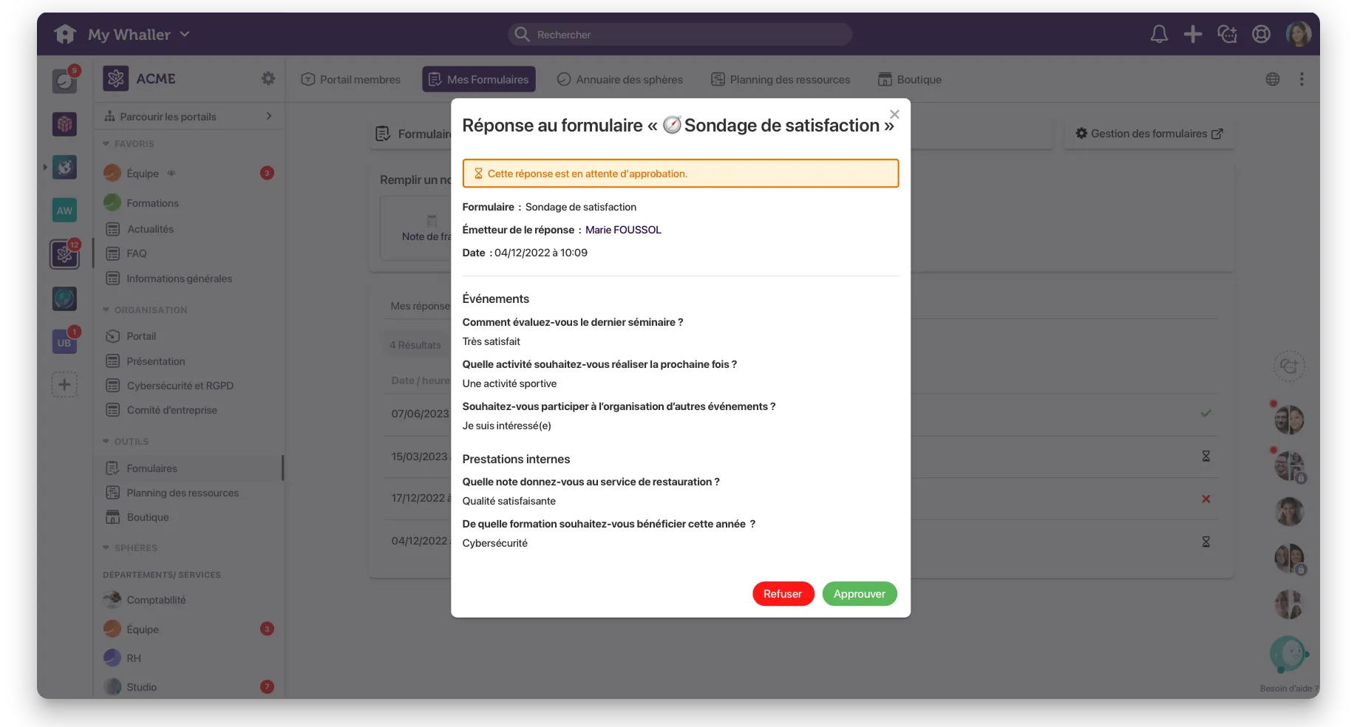Open the help lifebuoy icon
Screen dimensions: 1357x727
coord(1261,34)
